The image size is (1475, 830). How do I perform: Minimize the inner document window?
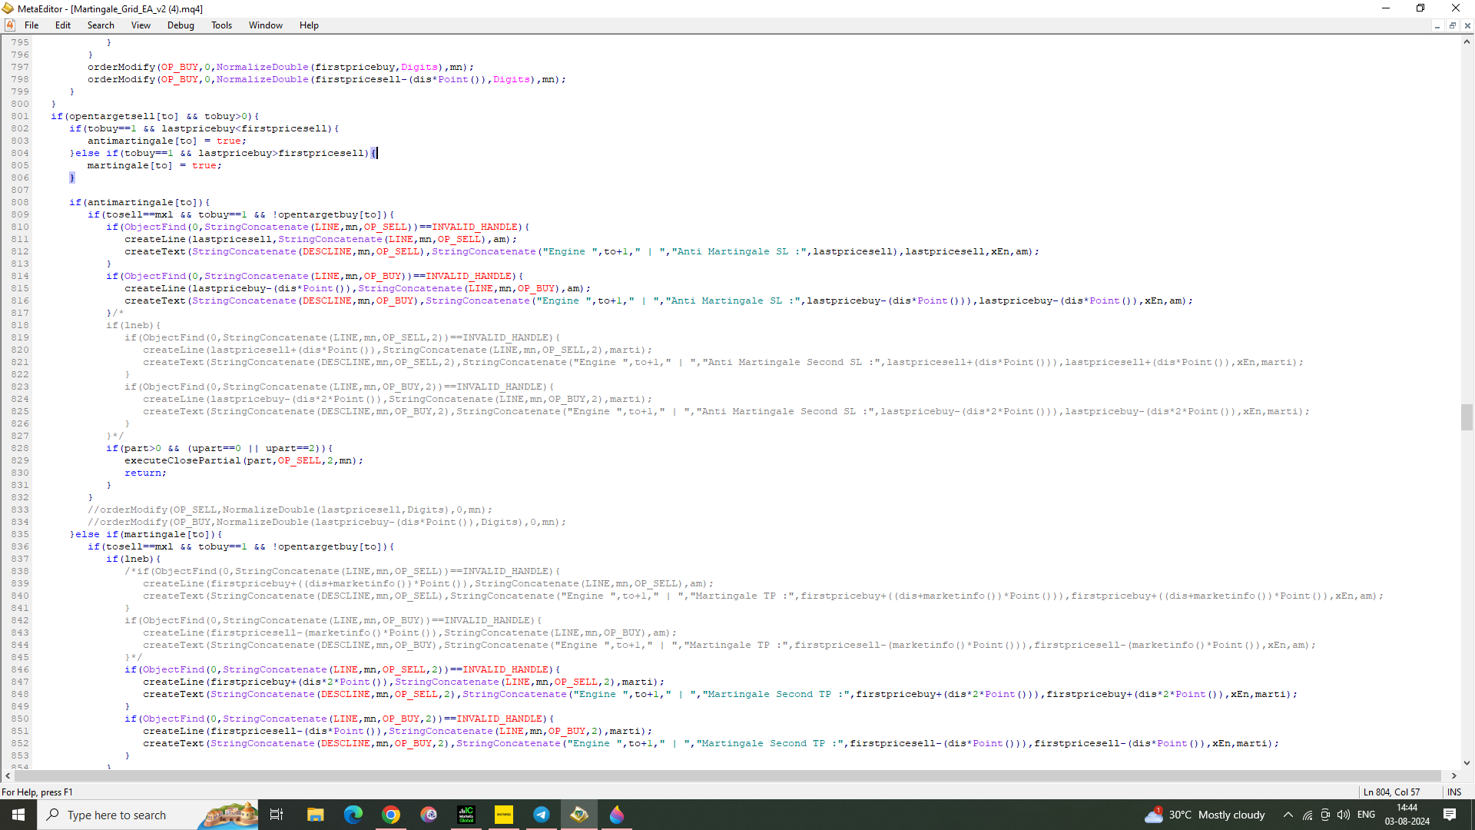point(1437,25)
